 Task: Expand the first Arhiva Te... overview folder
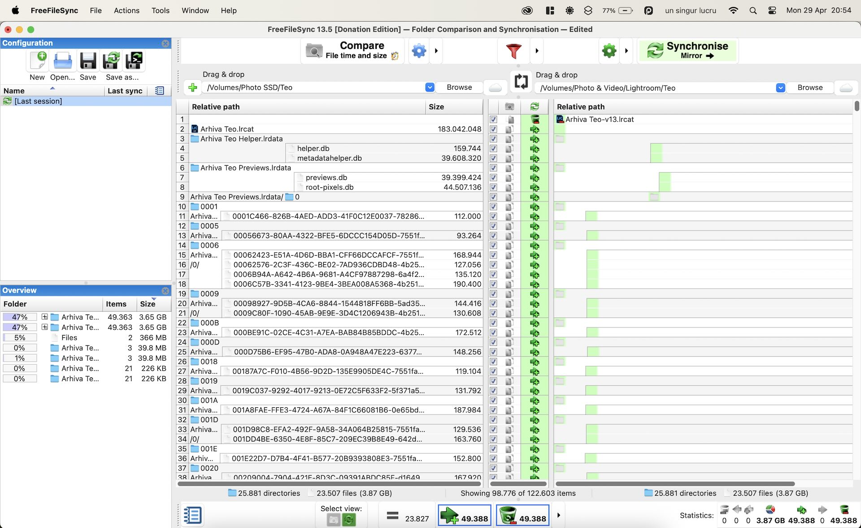[x=44, y=317]
